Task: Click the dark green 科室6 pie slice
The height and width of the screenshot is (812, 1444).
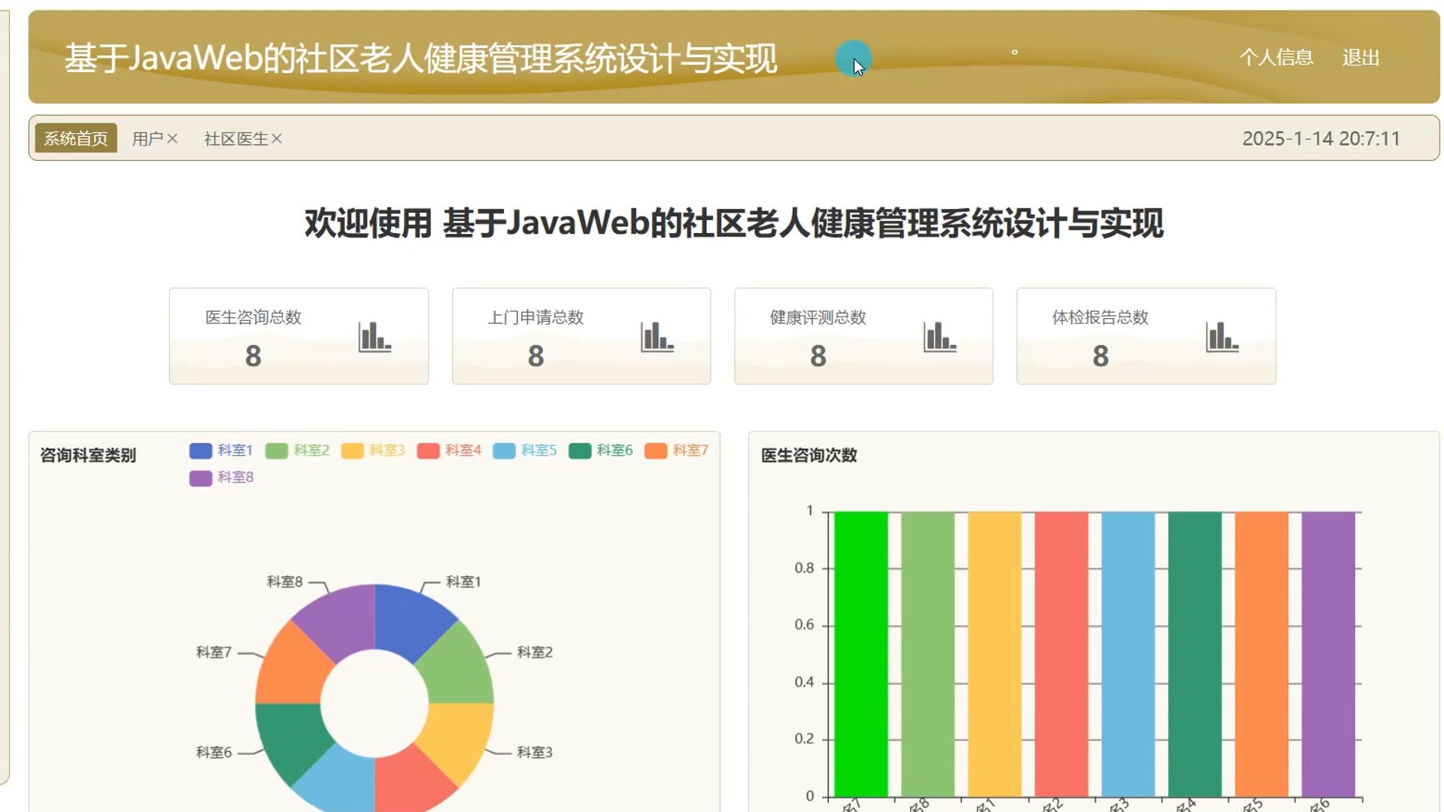Action: (293, 738)
